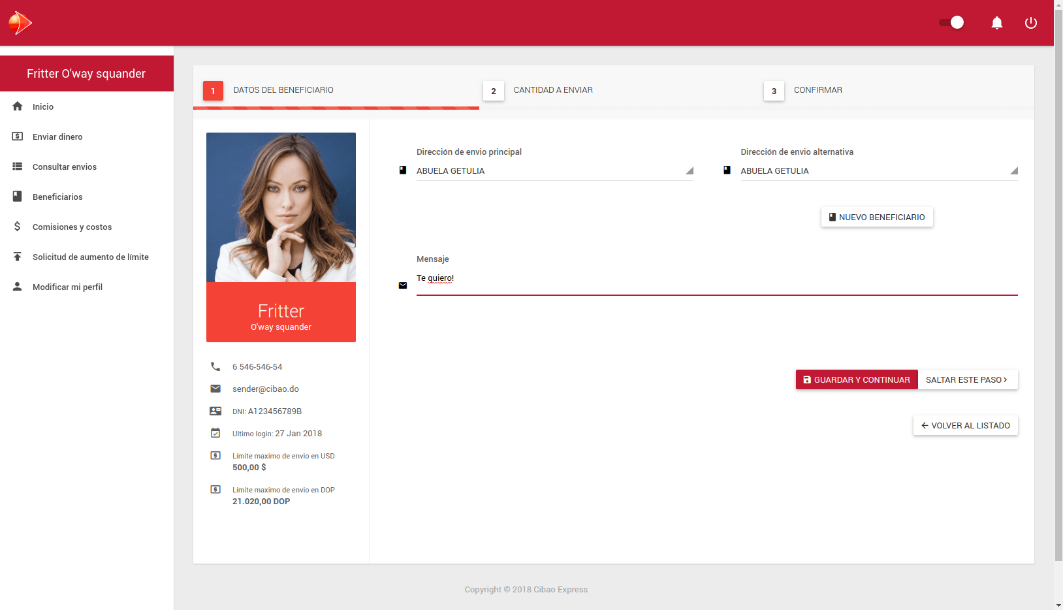The height and width of the screenshot is (610, 1063).
Task: Click the Mensaje field label
Action: point(433,259)
